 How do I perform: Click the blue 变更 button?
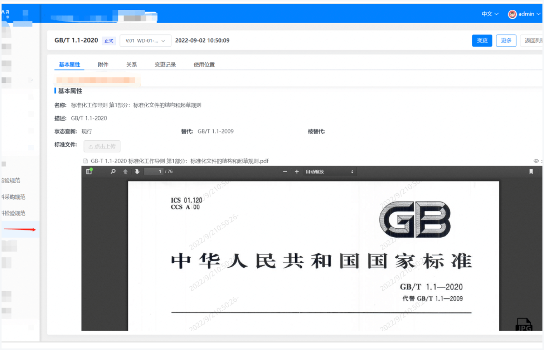[482, 40]
